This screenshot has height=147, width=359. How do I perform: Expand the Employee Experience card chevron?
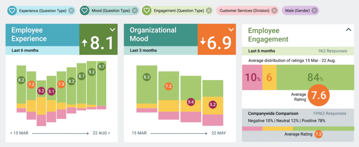(x=113, y=30)
